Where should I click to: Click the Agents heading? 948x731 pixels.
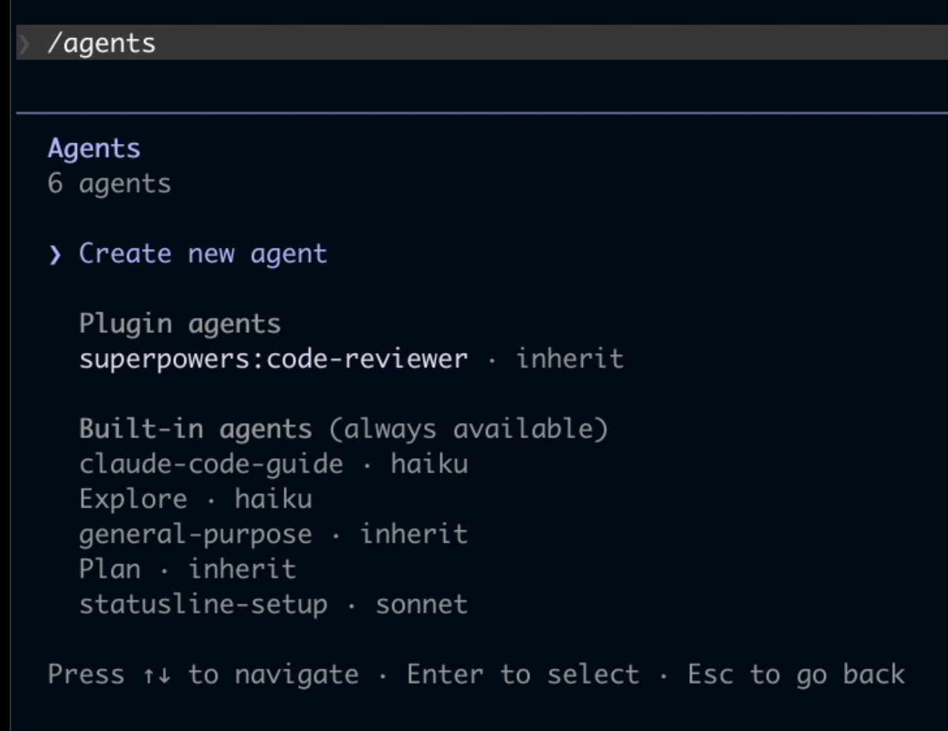point(94,149)
